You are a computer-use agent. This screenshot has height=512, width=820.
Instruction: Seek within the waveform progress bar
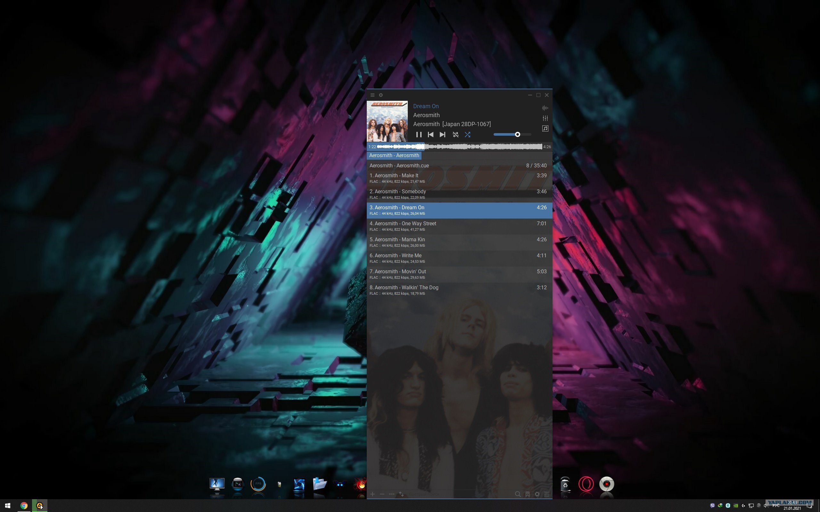[x=459, y=147]
